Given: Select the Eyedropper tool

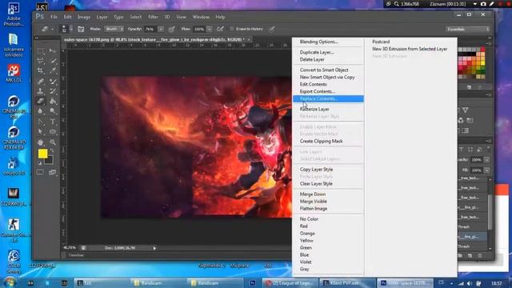Looking at the screenshot, I should pyautogui.click(x=53, y=70).
